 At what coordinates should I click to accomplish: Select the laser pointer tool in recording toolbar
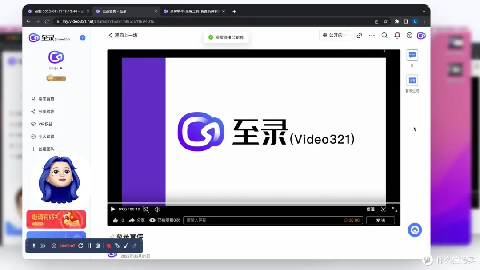(117, 246)
